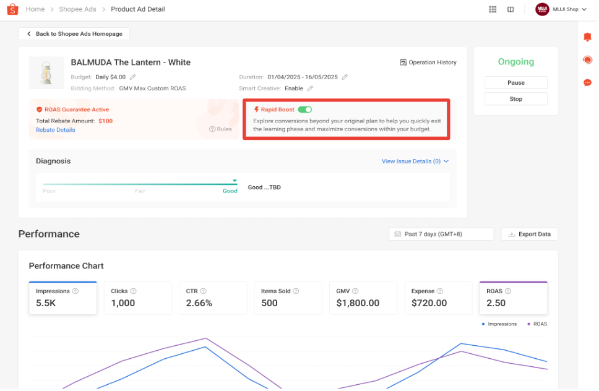Click the Expense help icon

(x=440, y=291)
